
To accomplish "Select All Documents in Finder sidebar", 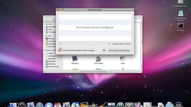I will 52,67.
